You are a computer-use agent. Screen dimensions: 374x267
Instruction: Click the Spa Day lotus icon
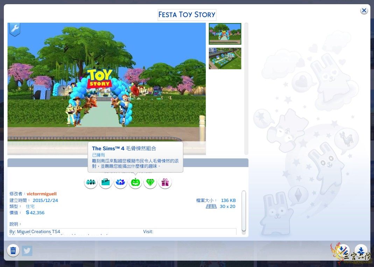click(120, 182)
